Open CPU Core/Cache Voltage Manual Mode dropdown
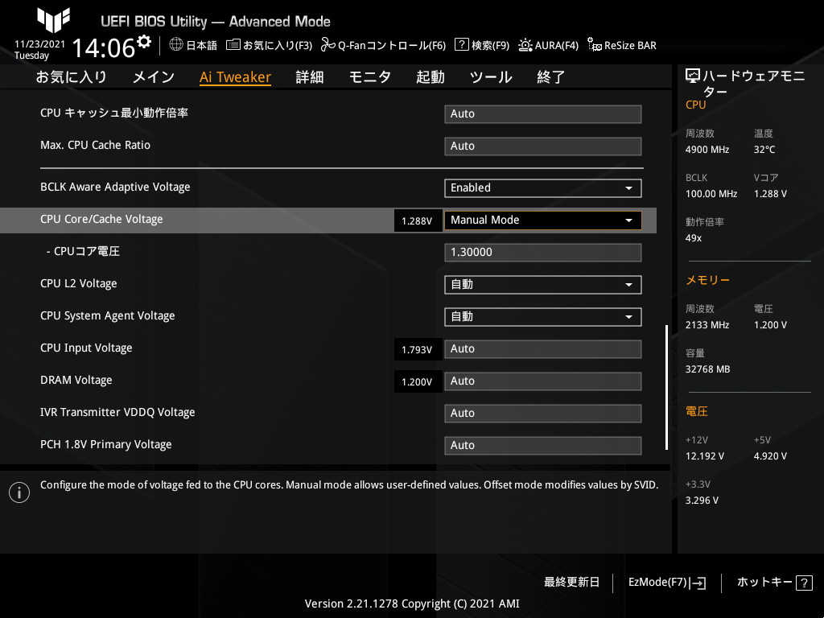Screen dimensions: 824x618 coord(543,220)
